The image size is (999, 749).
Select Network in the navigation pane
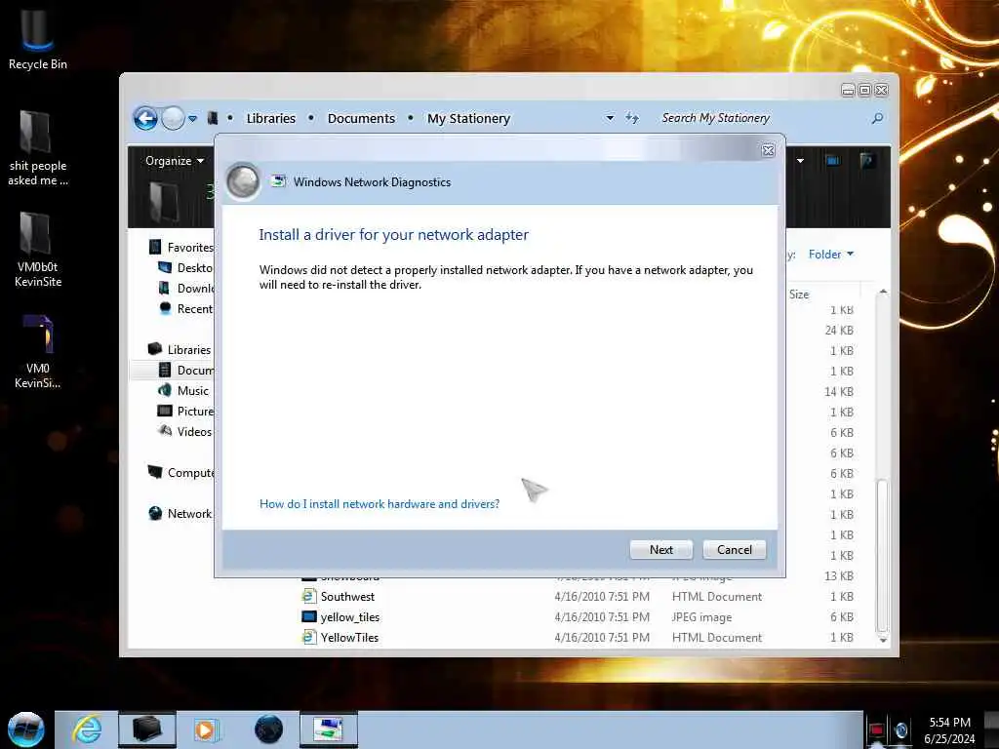coord(180,513)
